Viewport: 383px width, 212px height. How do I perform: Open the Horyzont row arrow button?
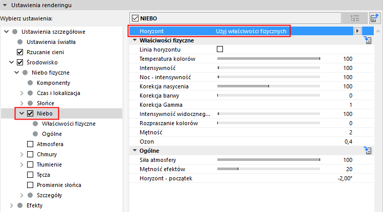pyautogui.click(x=357, y=31)
